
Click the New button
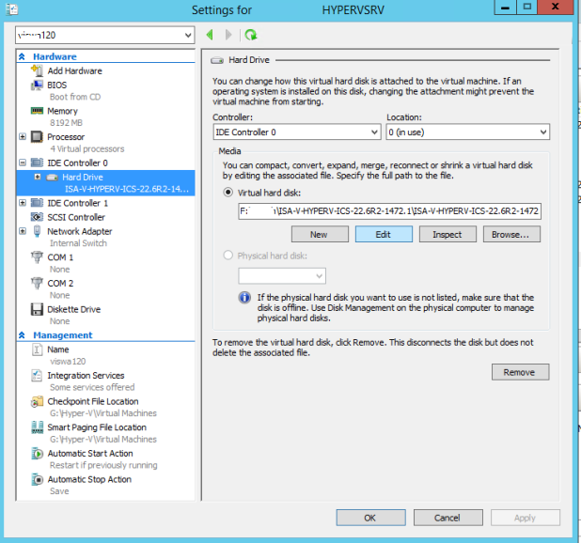pos(320,234)
